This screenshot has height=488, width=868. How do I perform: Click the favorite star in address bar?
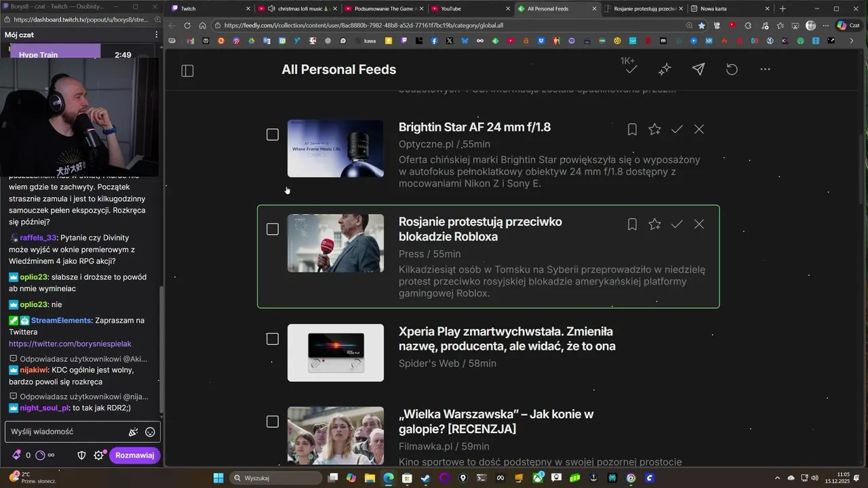[702, 26]
